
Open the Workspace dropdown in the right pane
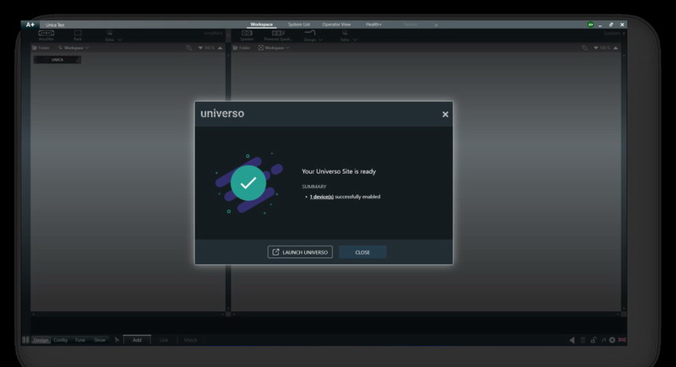tap(274, 48)
